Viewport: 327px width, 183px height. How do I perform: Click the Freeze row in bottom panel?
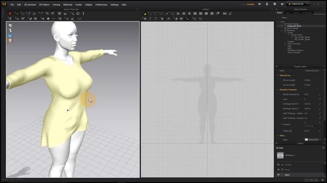coord(300,170)
